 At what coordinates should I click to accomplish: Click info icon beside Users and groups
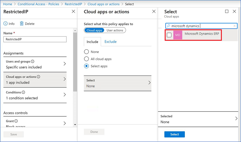click(33, 61)
